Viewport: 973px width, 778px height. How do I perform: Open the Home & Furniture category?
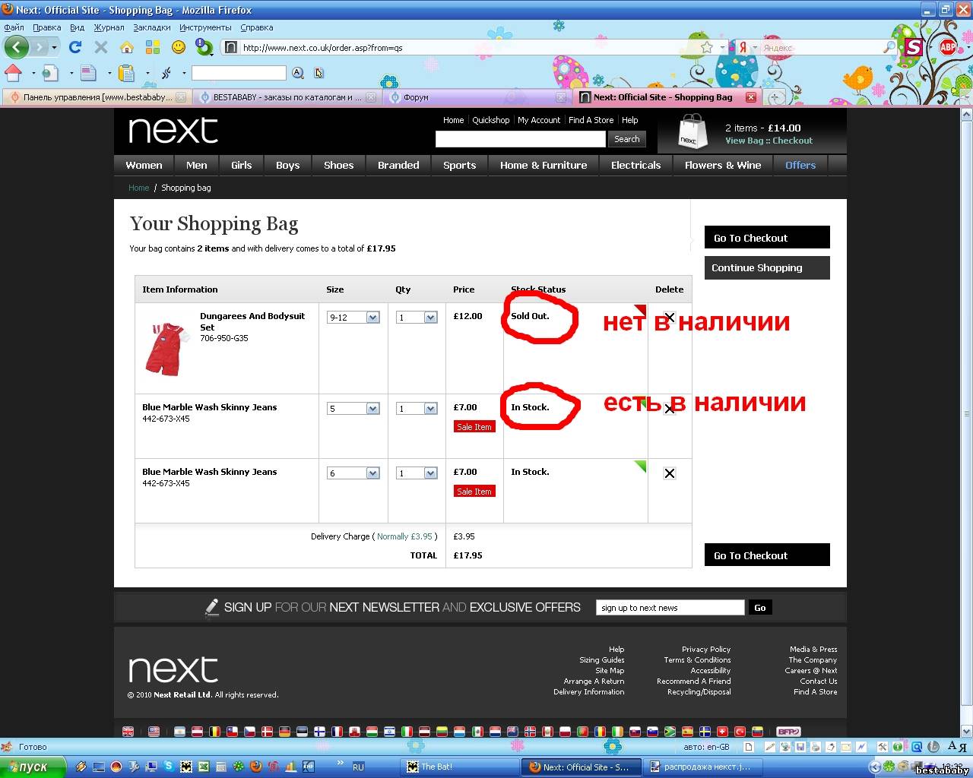pyautogui.click(x=544, y=165)
